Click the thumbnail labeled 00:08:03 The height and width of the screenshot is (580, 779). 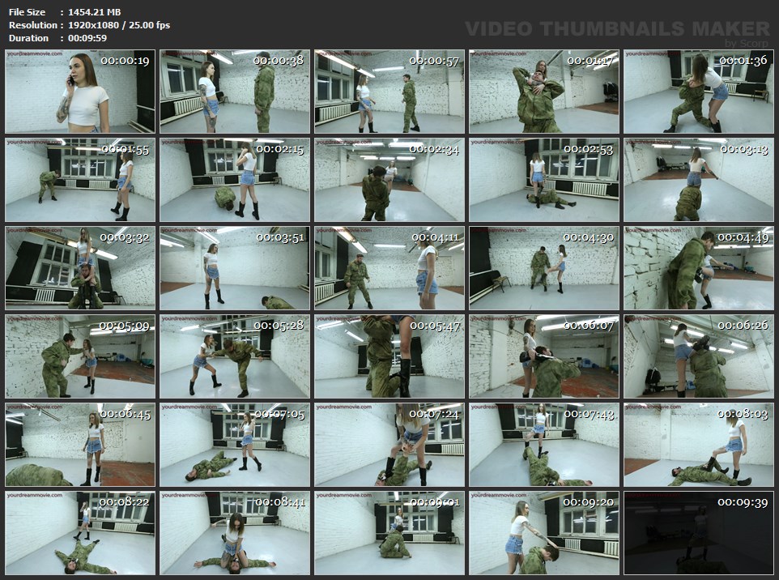pos(698,445)
